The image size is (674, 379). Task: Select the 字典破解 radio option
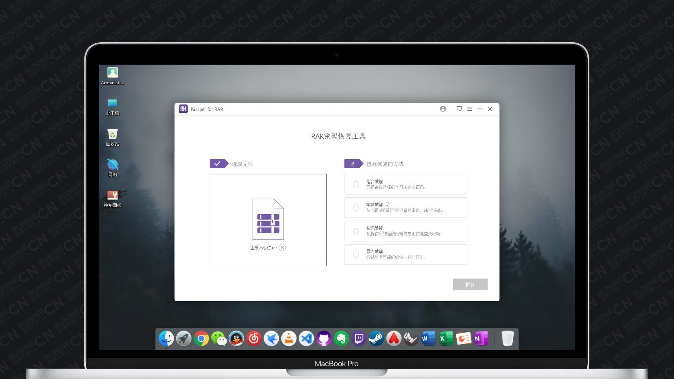tap(356, 207)
